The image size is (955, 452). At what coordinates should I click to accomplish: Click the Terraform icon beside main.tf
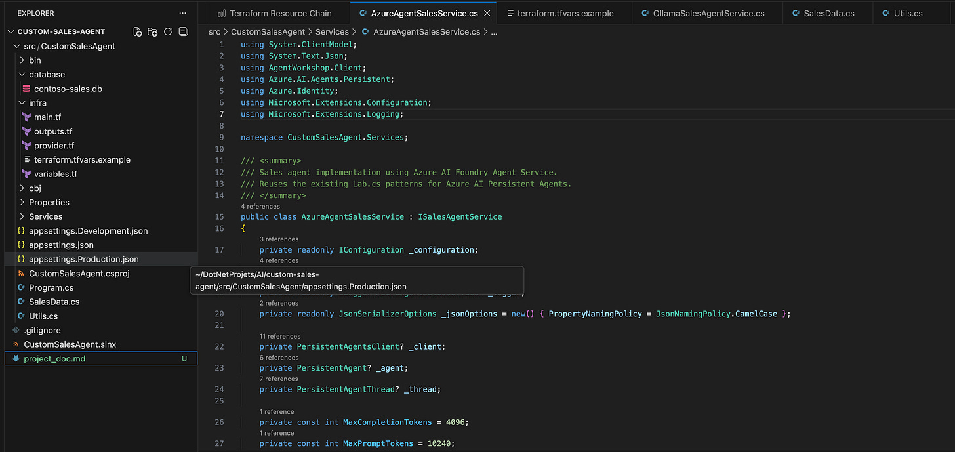[x=26, y=117]
